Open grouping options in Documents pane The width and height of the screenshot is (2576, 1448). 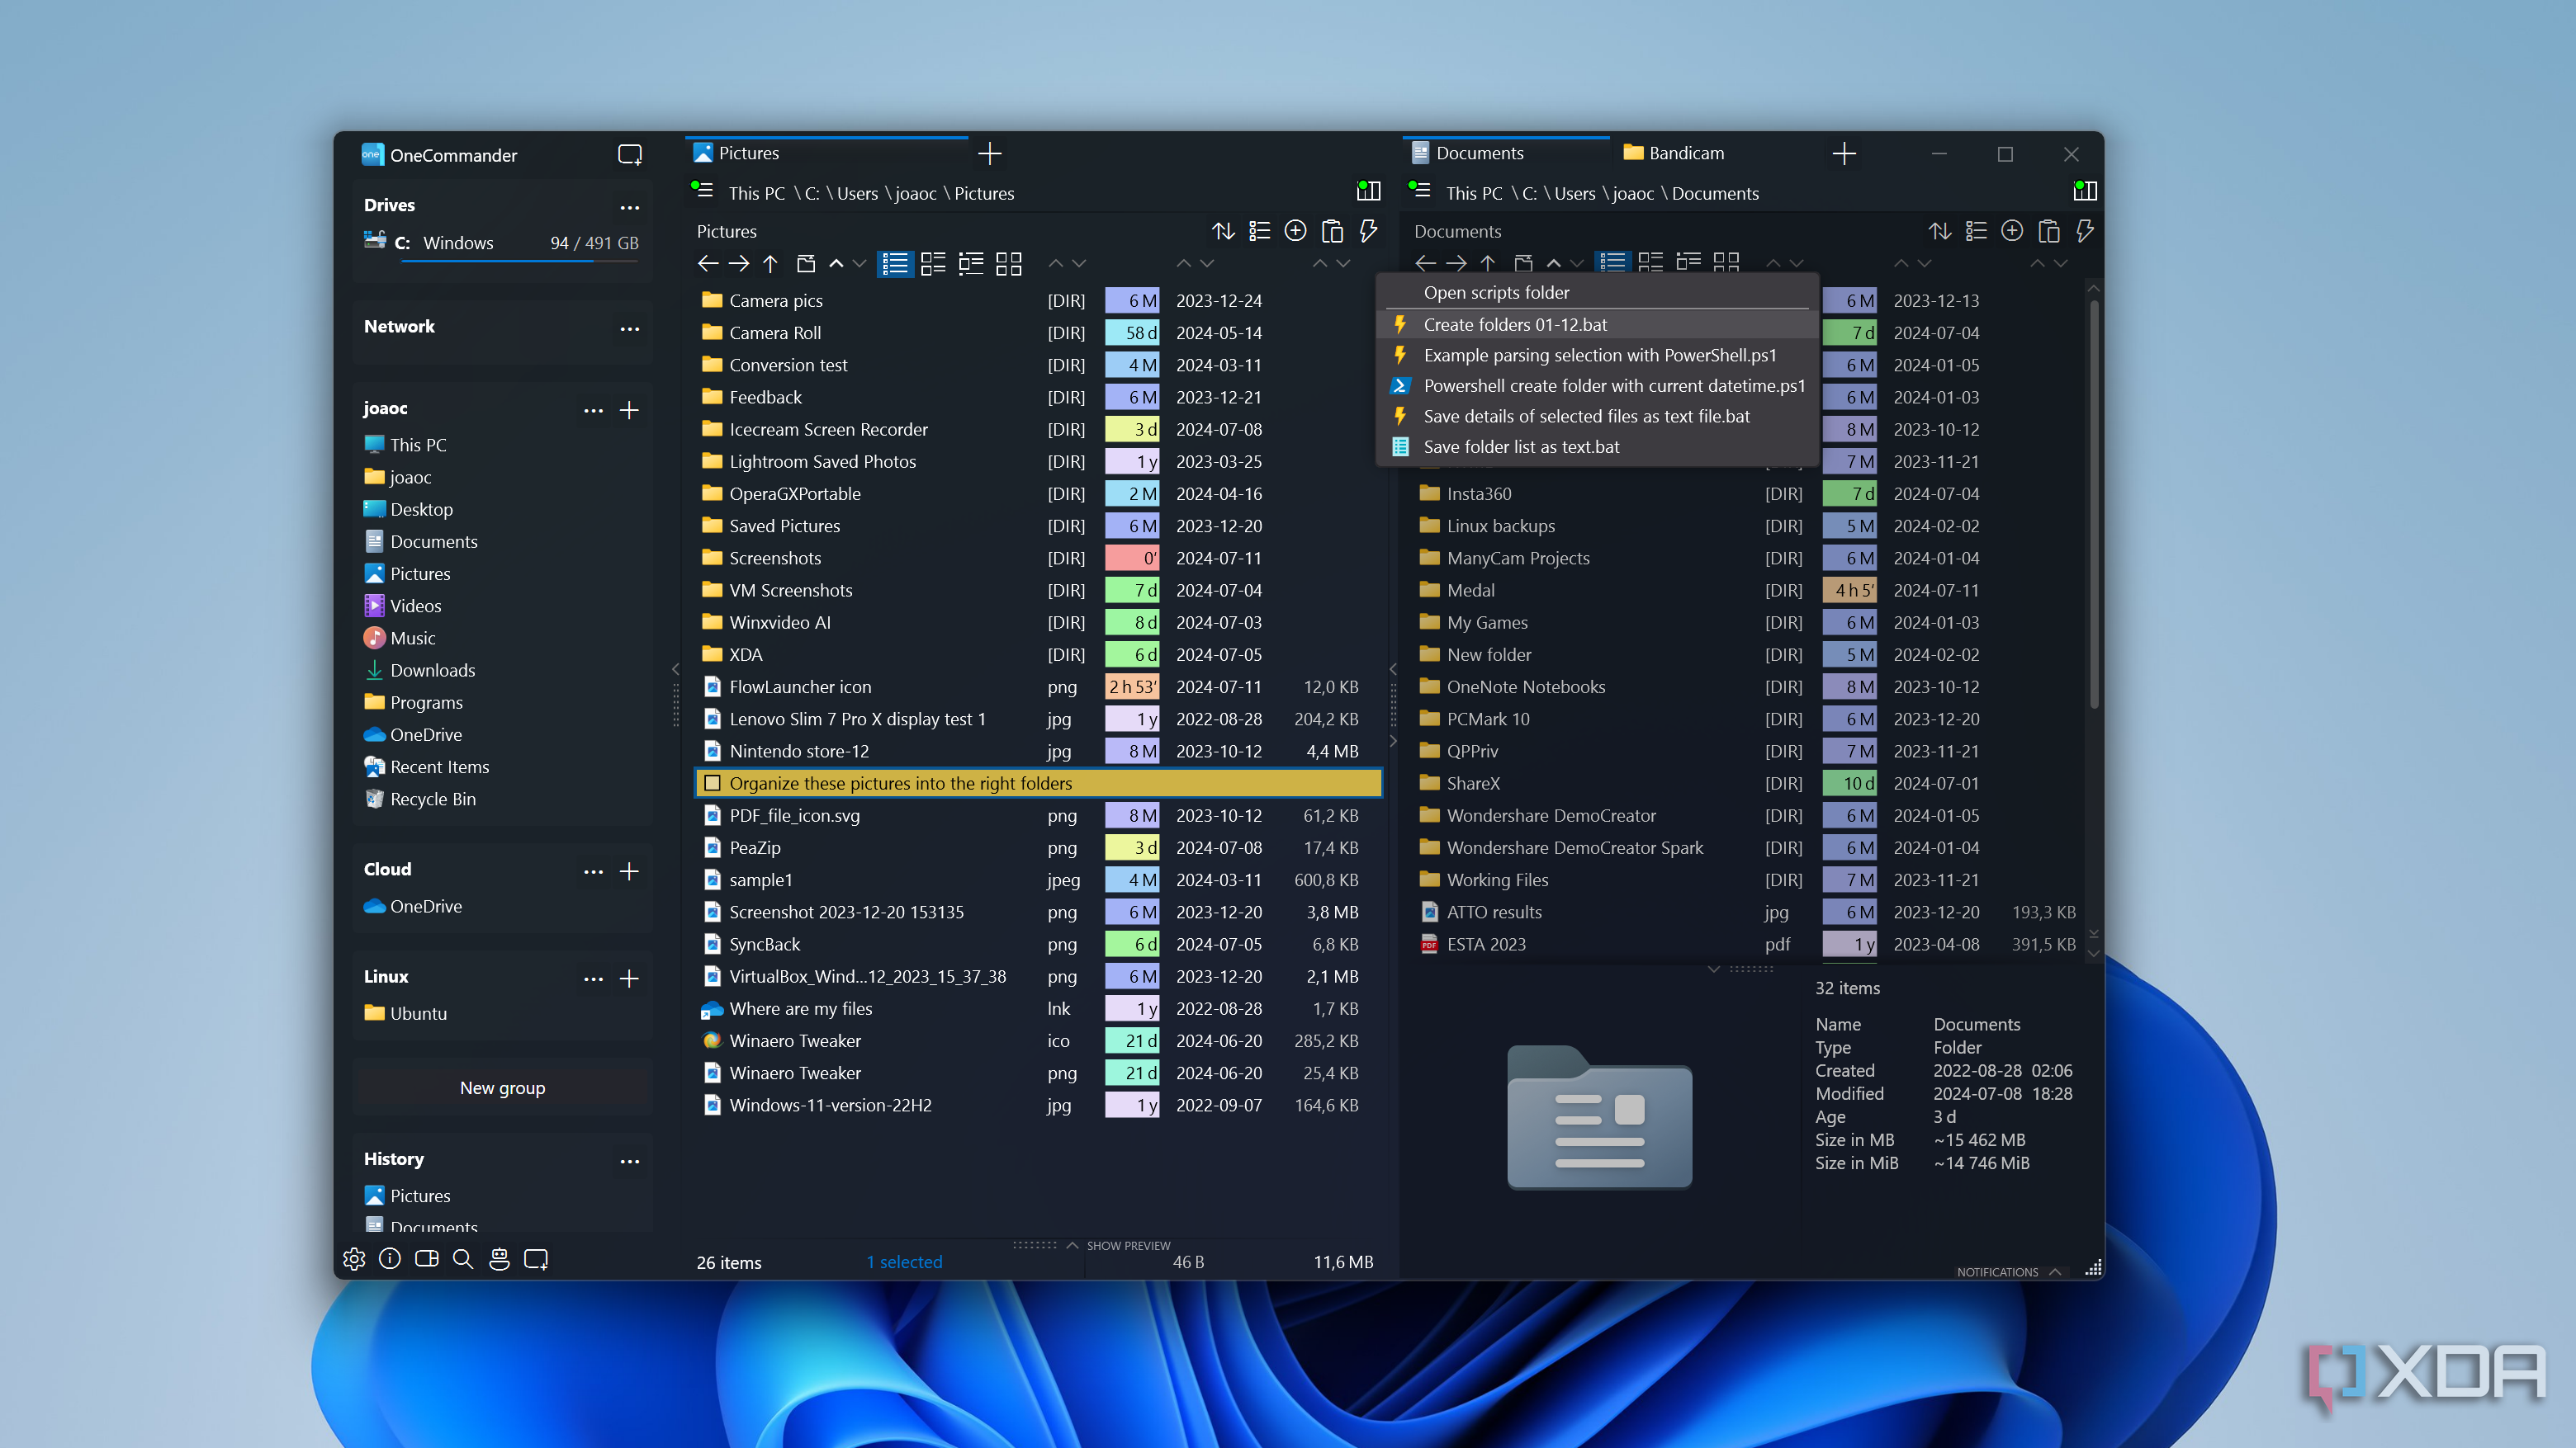pyautogui.click(x=1976, y=231)
